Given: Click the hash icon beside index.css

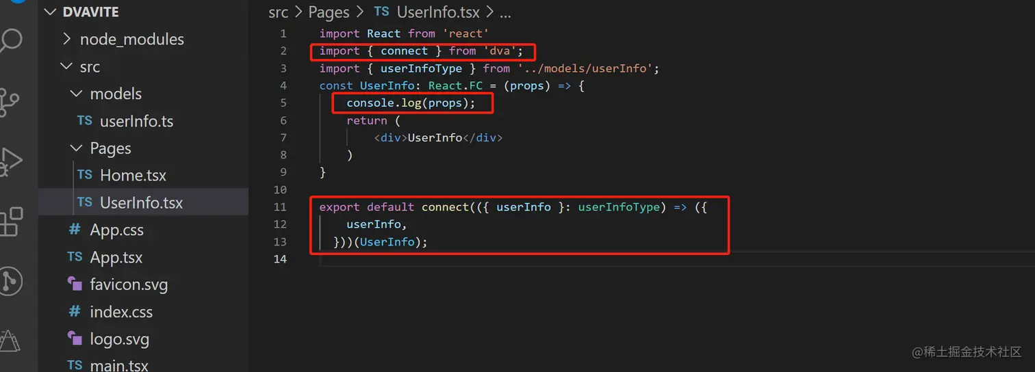Looking at the screenshot, I should pyautogui.click(x=75, y=312).
